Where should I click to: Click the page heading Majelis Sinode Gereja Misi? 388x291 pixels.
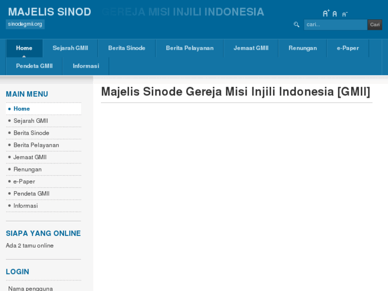click(235, 92)
